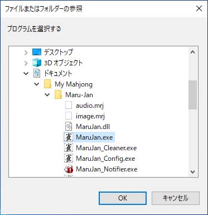Click the scrollbar up arrow
208x215 pixels.
pos(193,52)
